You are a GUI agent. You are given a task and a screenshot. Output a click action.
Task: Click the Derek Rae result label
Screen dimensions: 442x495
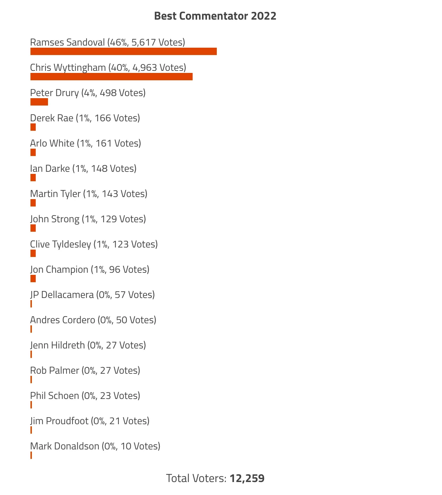[85, 118]
